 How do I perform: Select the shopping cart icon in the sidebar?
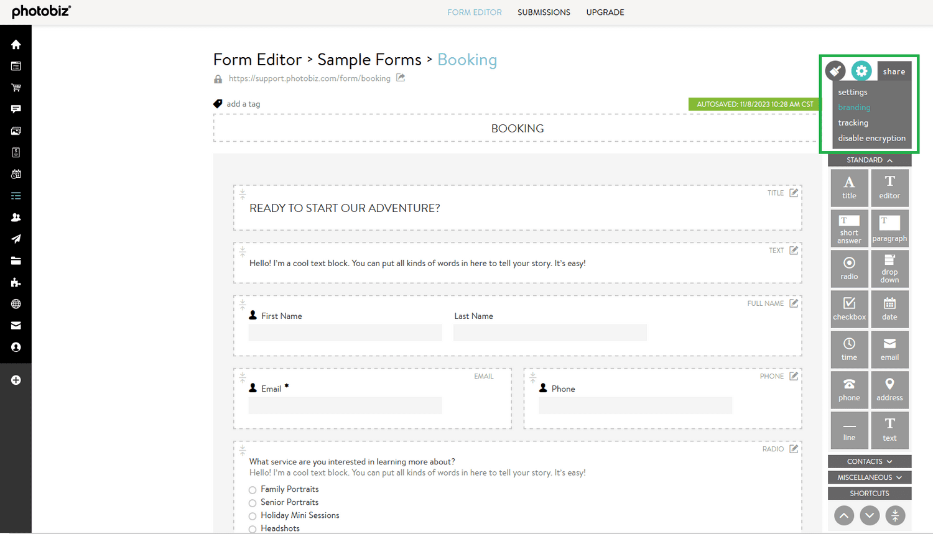pos(16,87)
